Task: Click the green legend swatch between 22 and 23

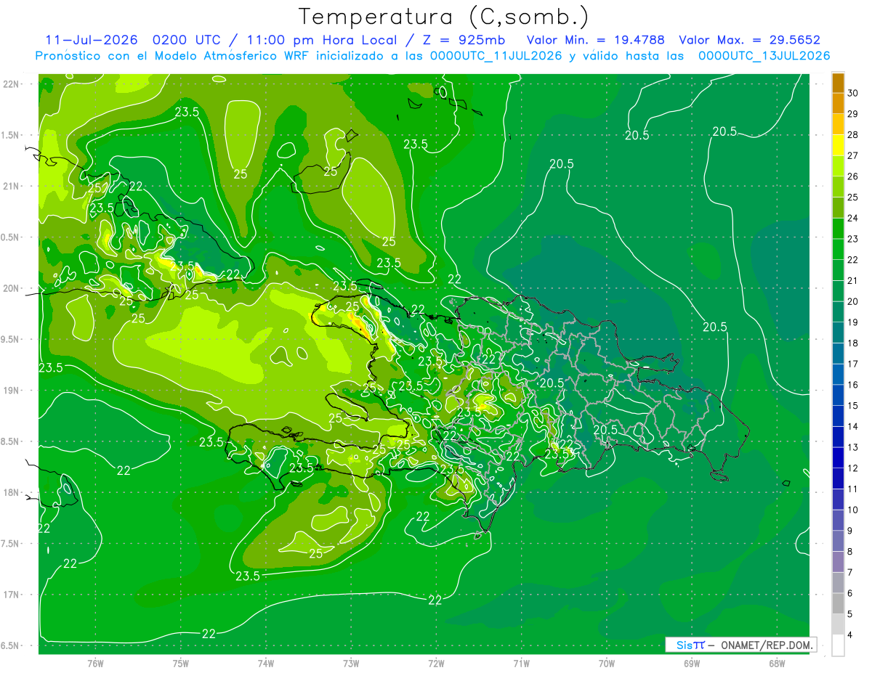Action: point(838,249)
